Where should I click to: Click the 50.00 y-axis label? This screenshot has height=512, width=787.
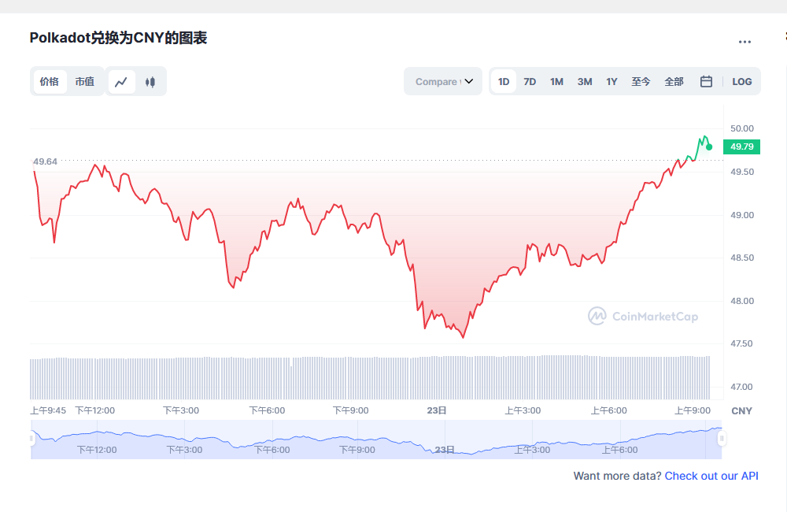tap(742, 128)
